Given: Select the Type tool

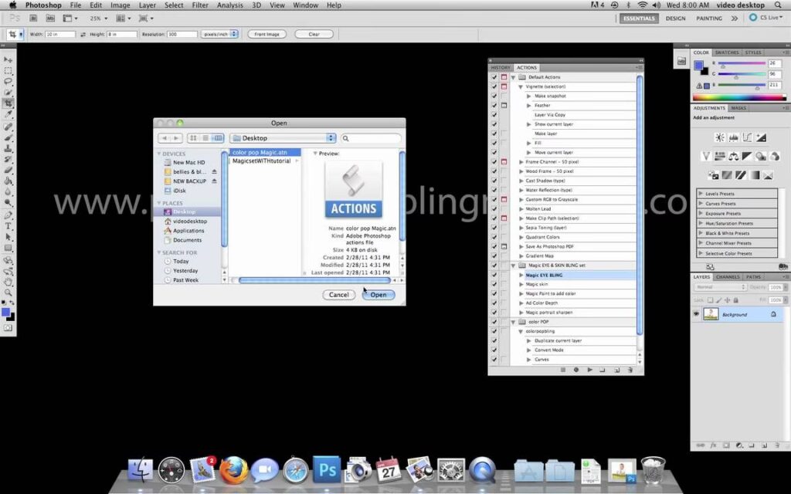Looking at the screenshot, I should point(8,226).
